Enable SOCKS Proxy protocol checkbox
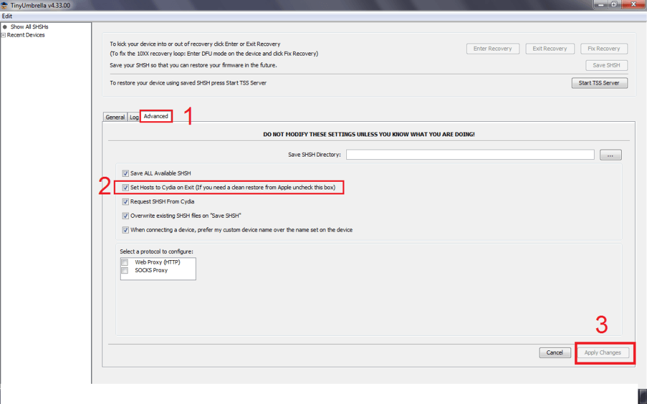 click(x=124, y=270)
